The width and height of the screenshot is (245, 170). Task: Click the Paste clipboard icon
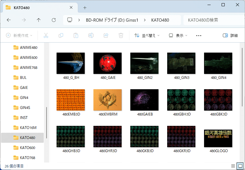(76, 36)
